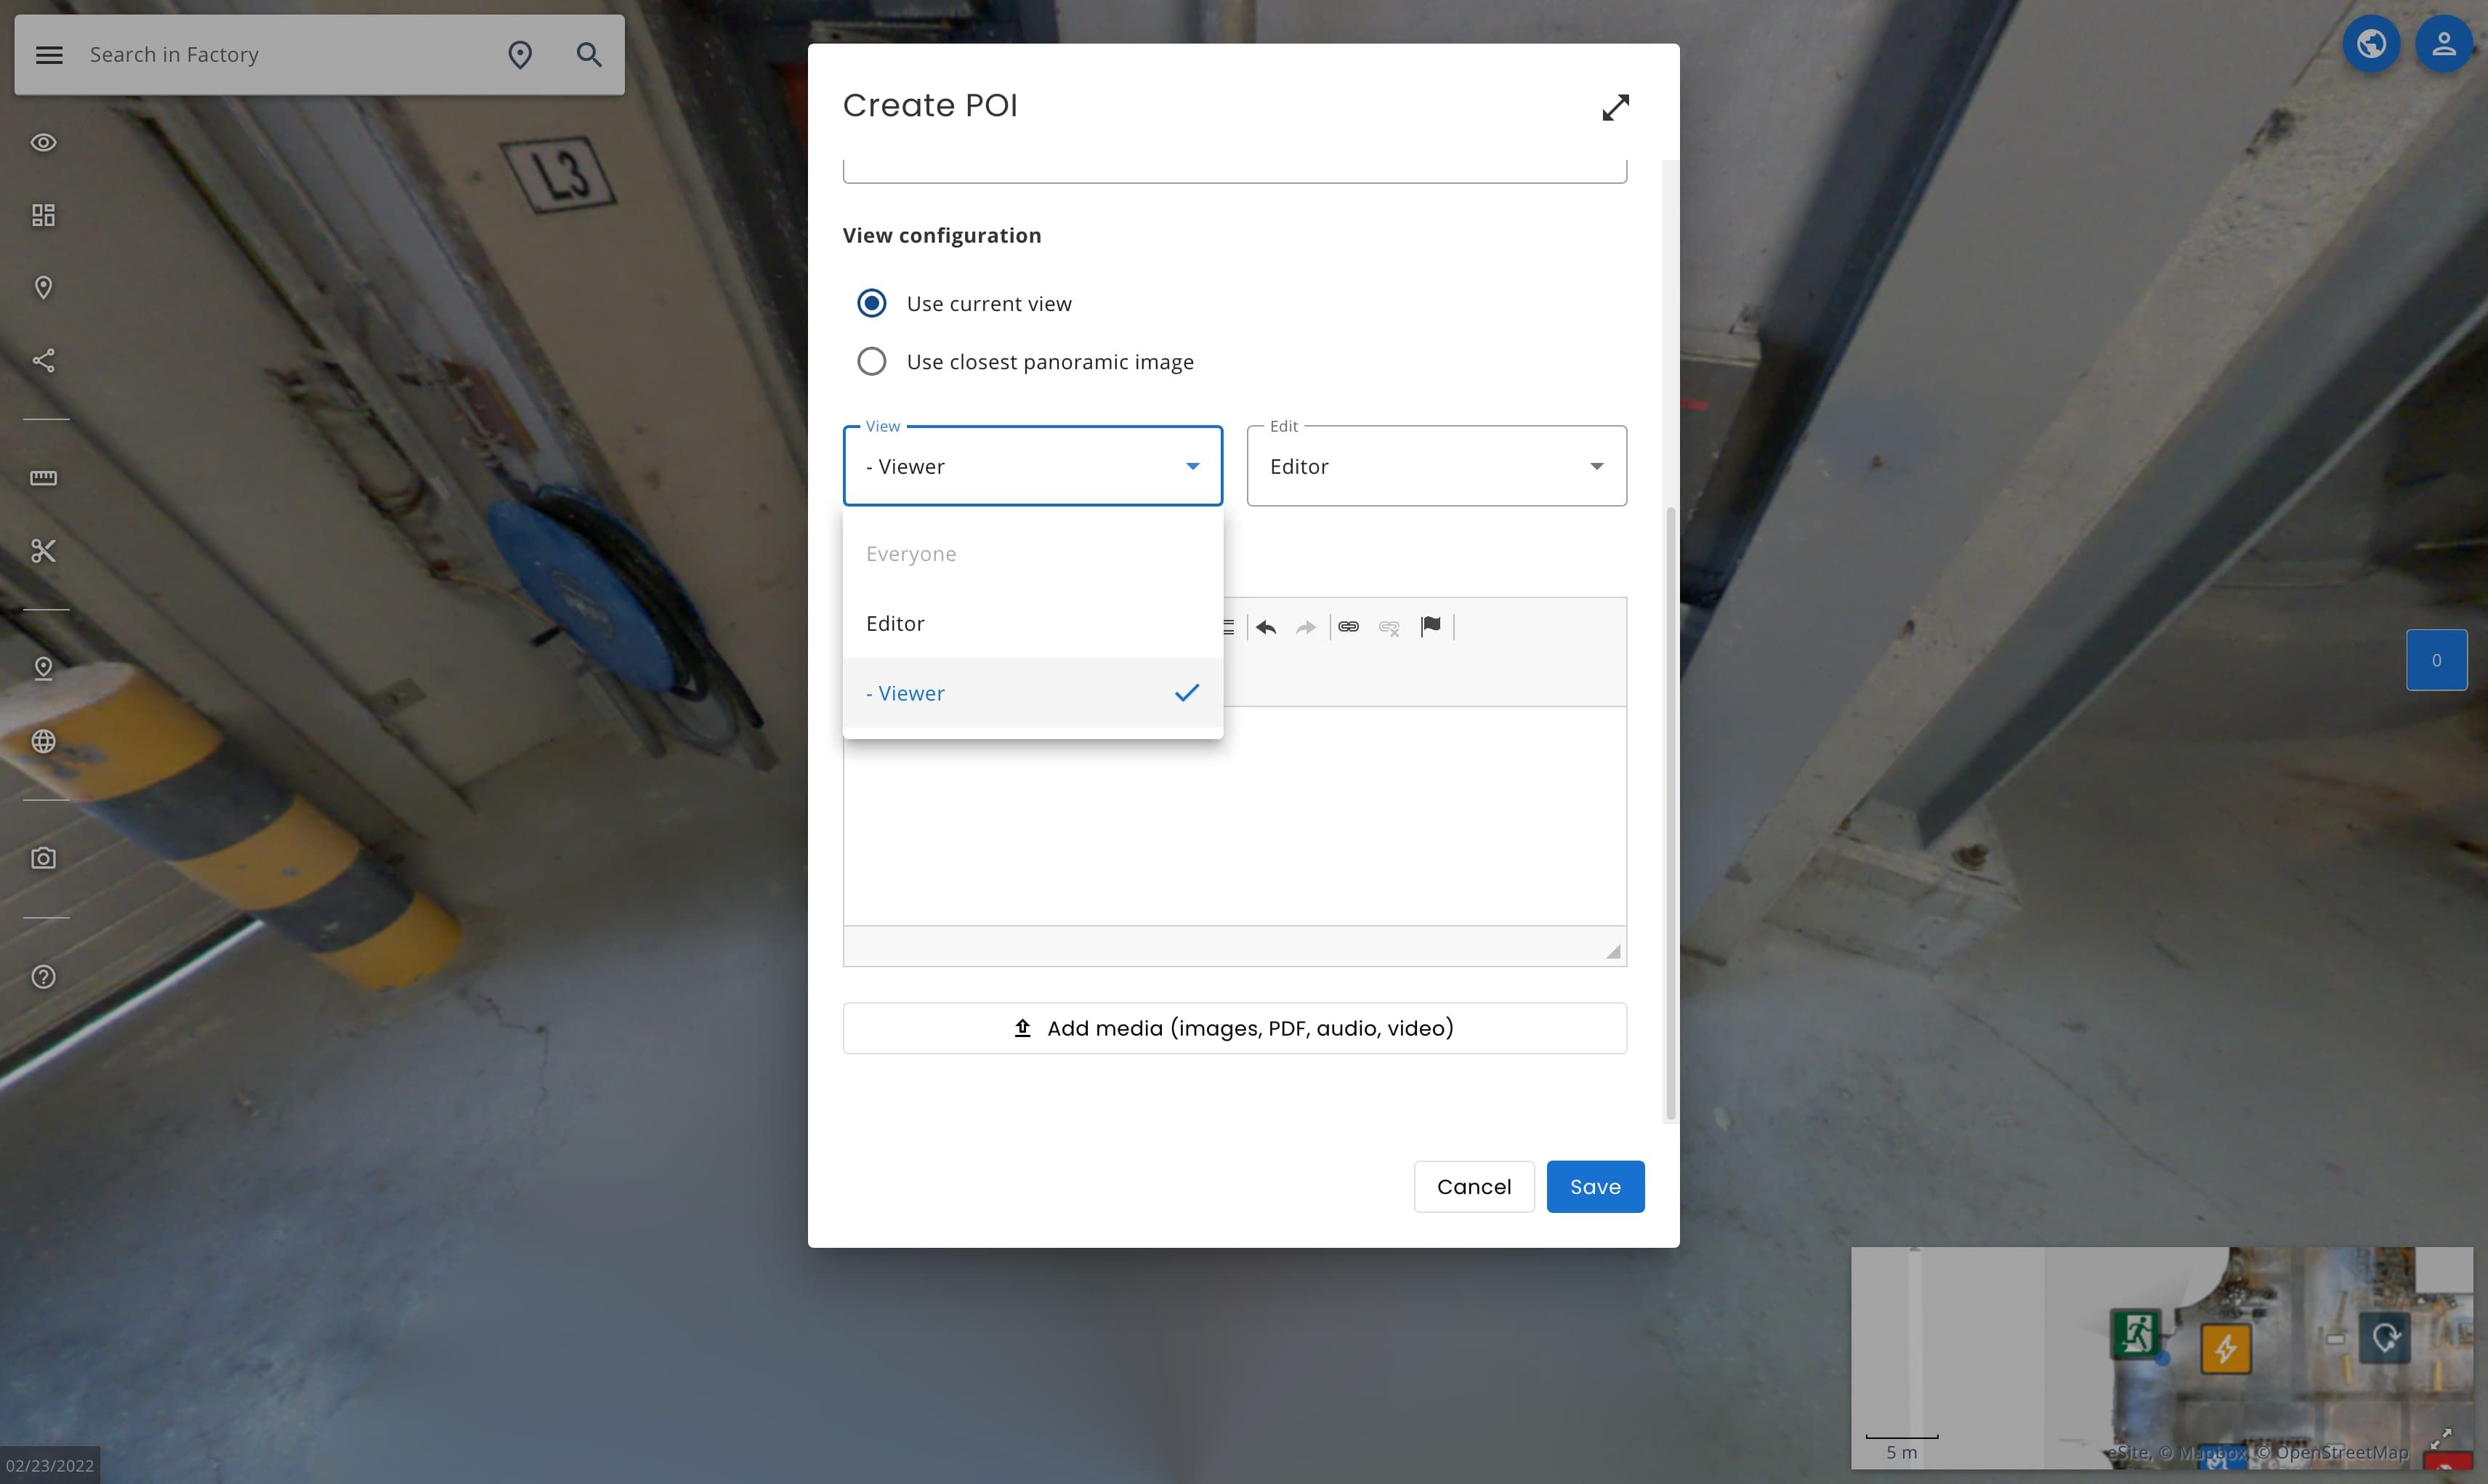Open the hamburger menu next to search

click(48, 54)
